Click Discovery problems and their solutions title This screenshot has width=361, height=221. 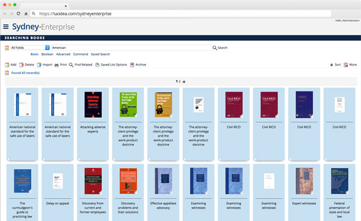128,208
